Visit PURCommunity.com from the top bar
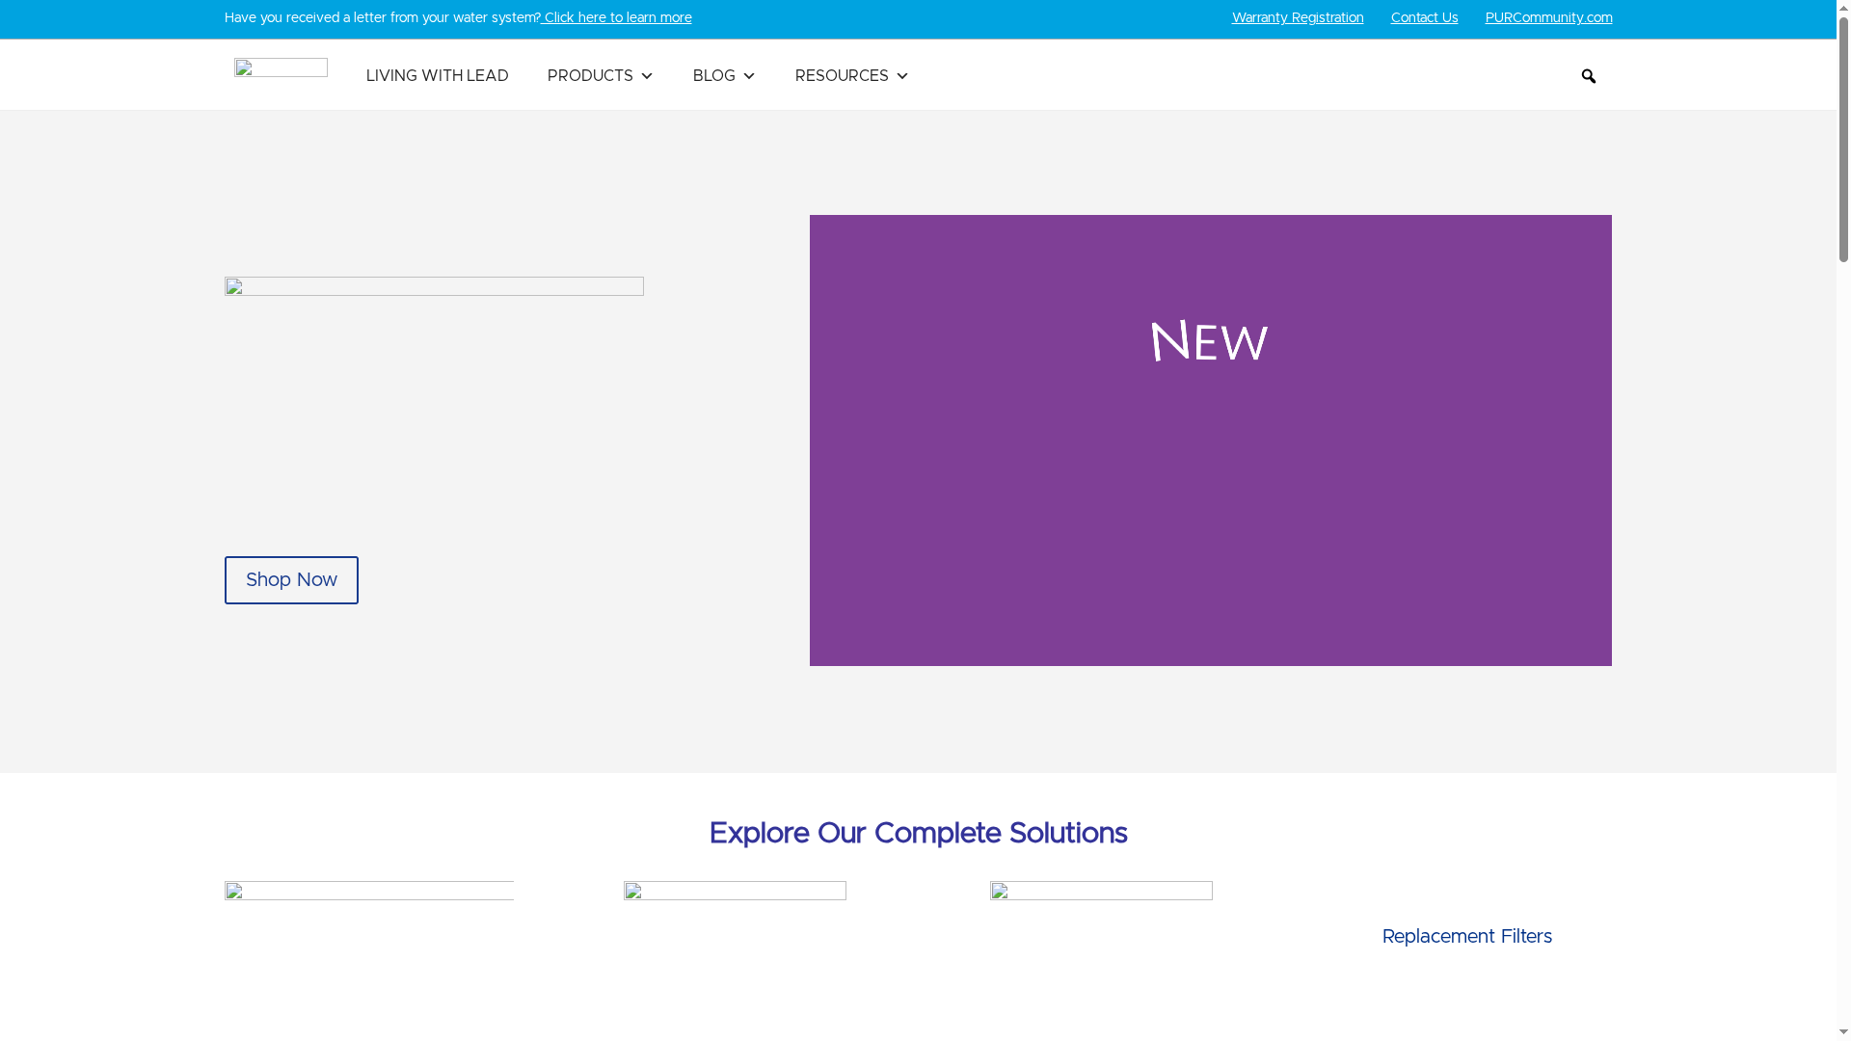 (x=1547, y=17)
